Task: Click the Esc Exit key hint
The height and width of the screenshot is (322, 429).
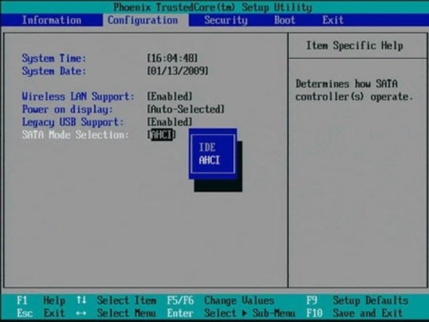Action: [x=42, y=313]
